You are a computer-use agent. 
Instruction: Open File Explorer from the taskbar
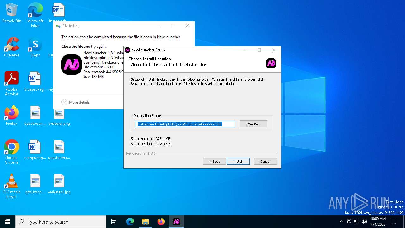point(146,222)
